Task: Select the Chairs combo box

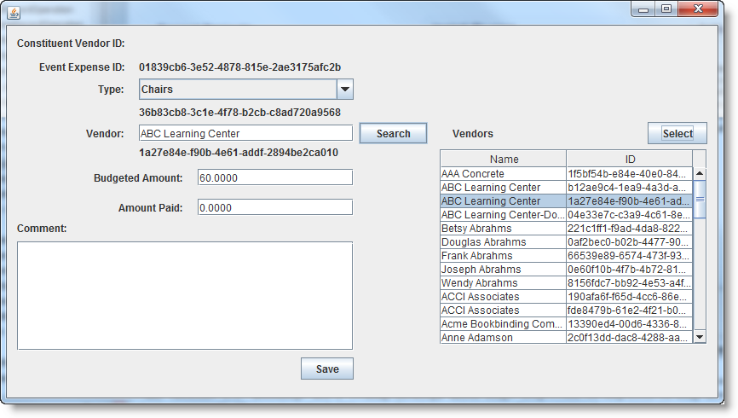Action: point(245,89)
